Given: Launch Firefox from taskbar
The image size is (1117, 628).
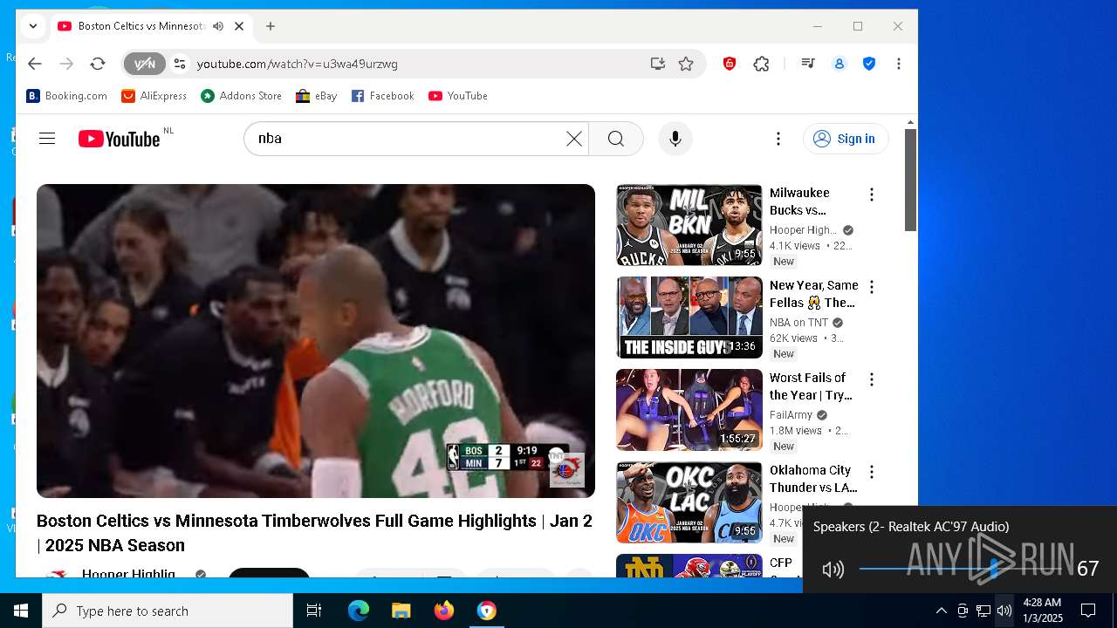Looking at the screenshot, I should [443, 611].
